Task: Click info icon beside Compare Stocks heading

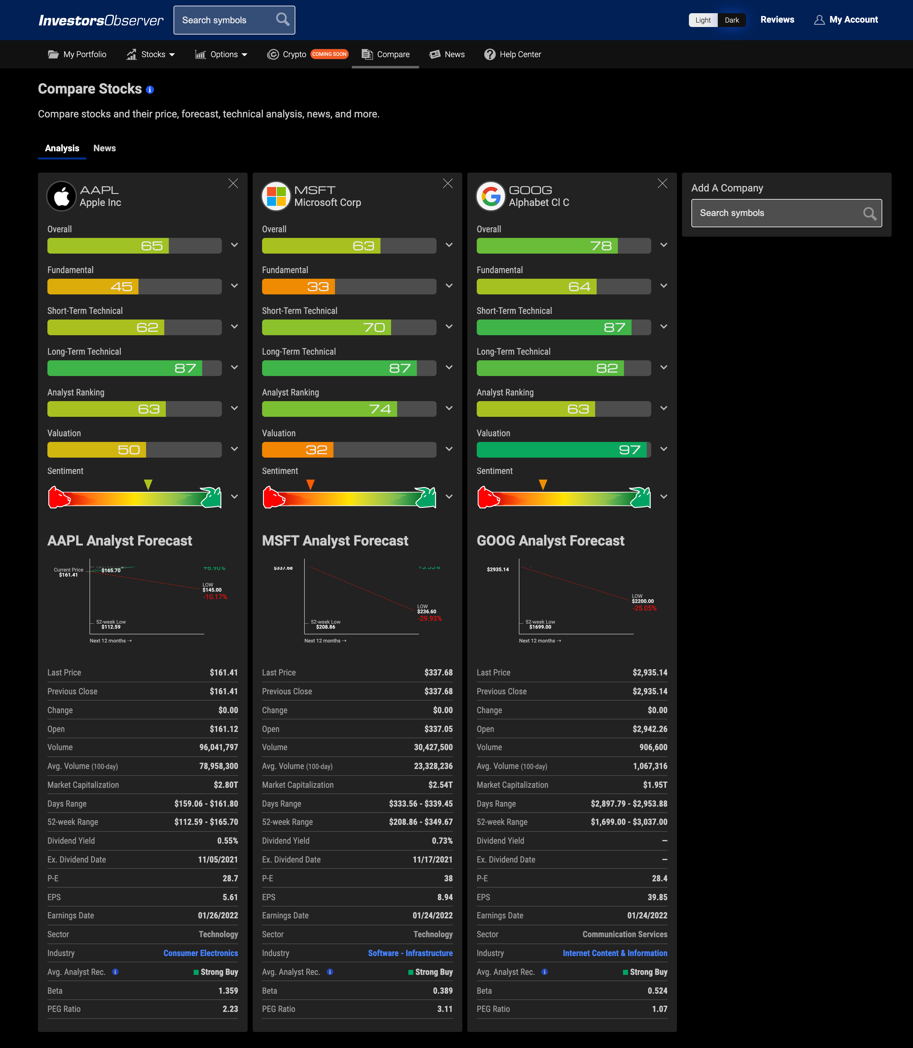Action: pyautogui.click(x=150, y=90)
